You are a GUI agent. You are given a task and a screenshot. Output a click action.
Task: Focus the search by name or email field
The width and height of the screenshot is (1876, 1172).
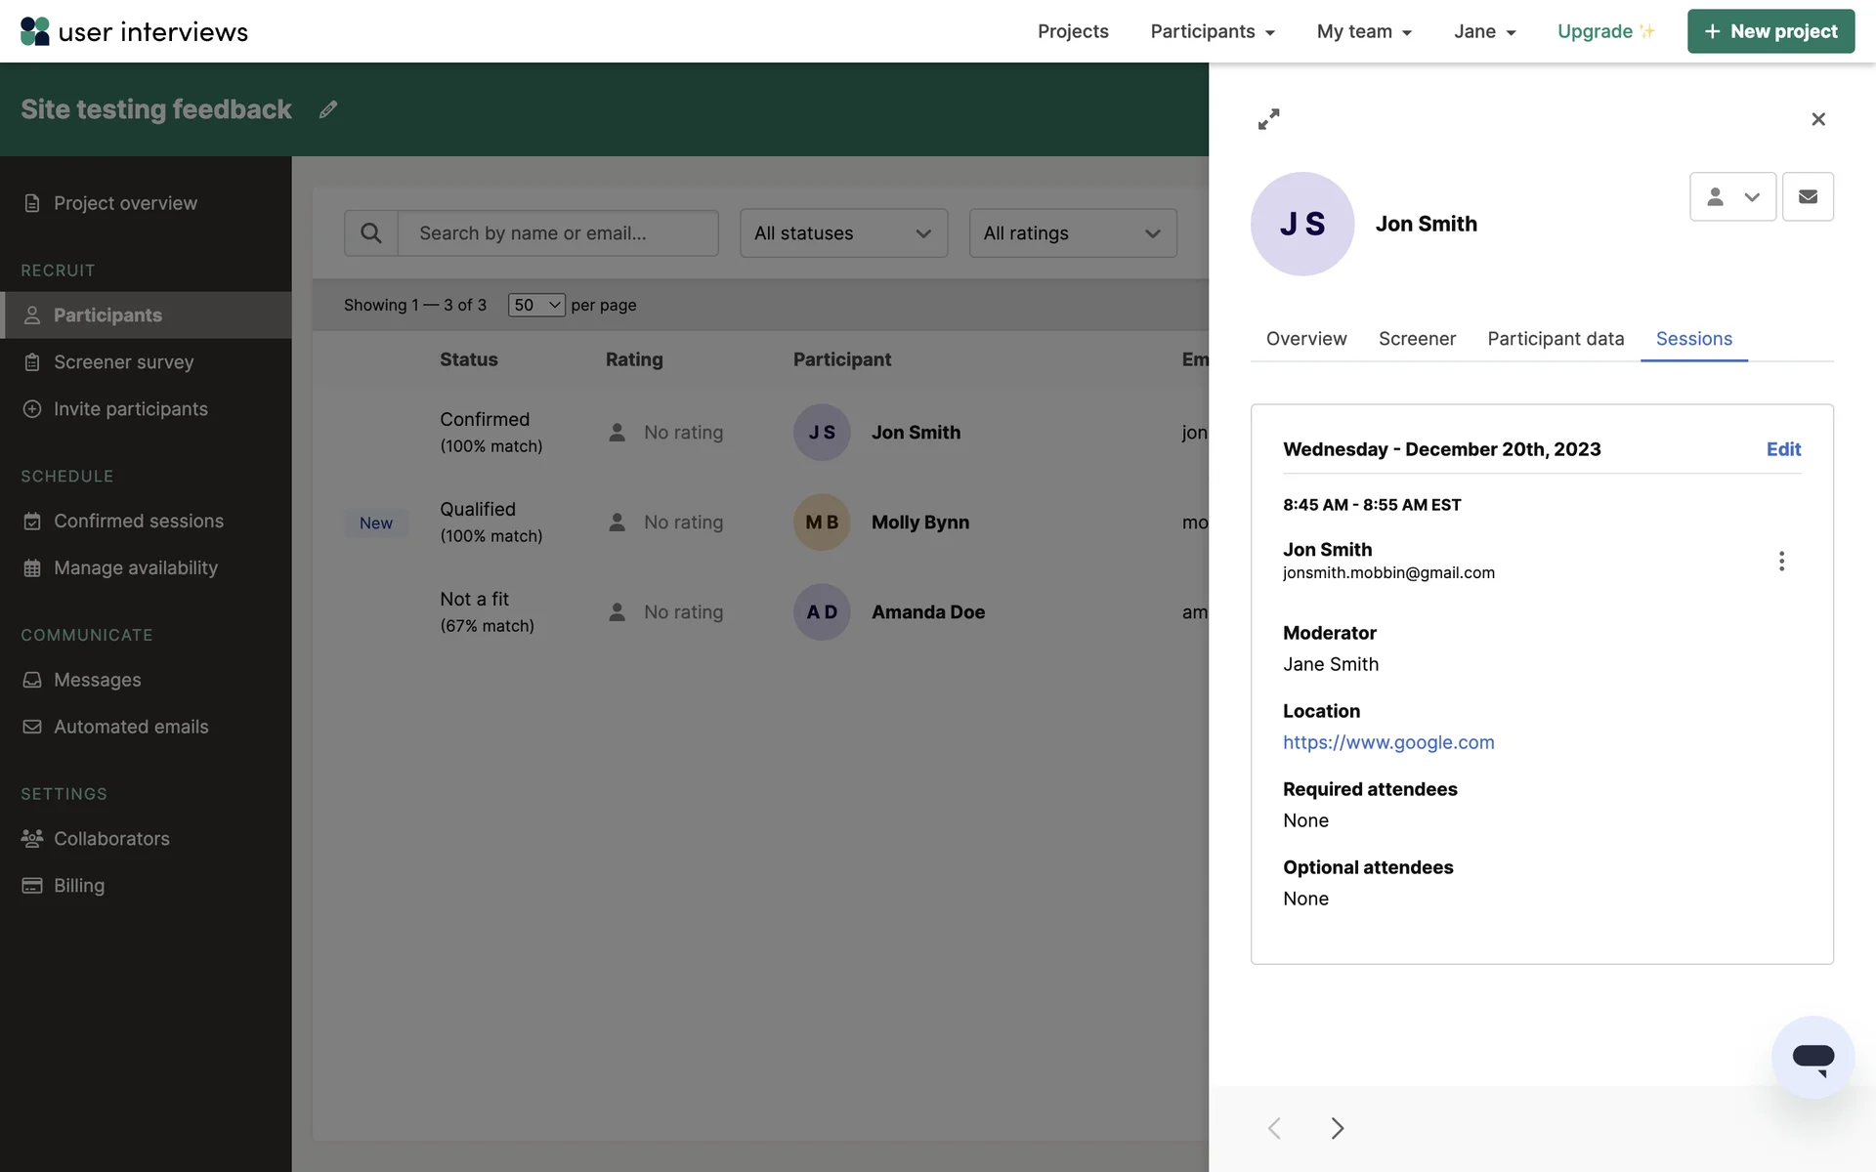click(x=557, y=233)
